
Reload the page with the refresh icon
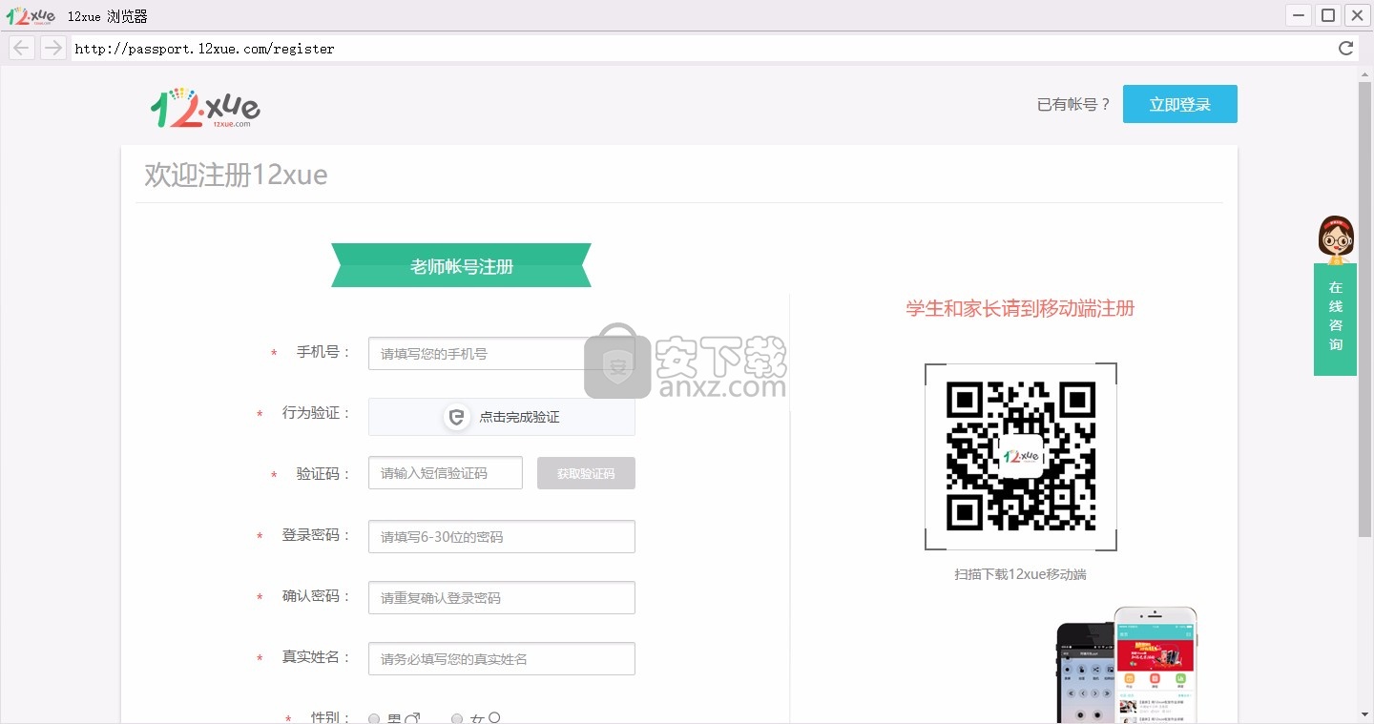click(1345, 49)
